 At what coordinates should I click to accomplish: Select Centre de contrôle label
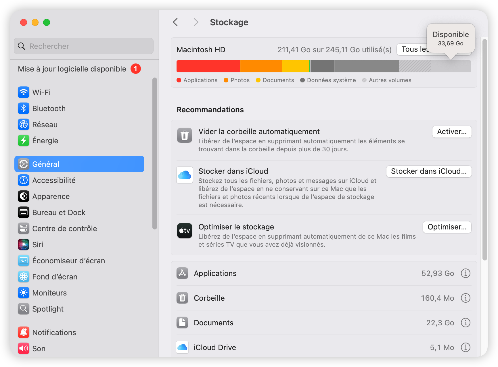(65, 229)
